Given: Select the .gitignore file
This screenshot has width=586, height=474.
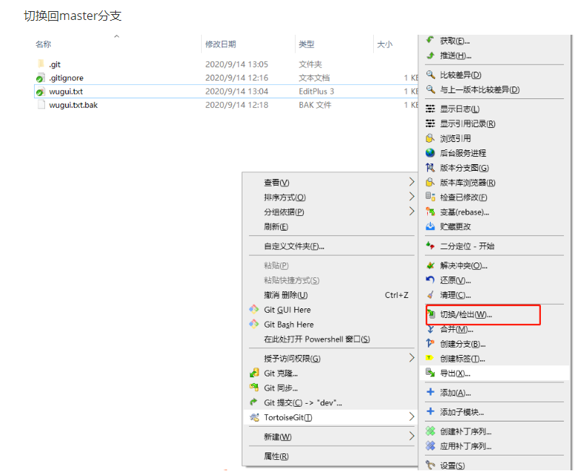Looking at the screenshot, I should [67, 78].
